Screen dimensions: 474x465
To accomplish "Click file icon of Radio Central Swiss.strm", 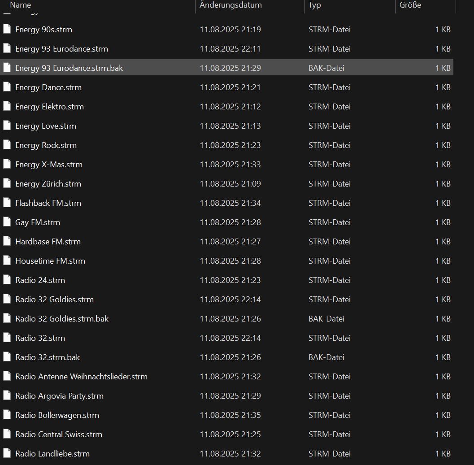I will (7, 434).
